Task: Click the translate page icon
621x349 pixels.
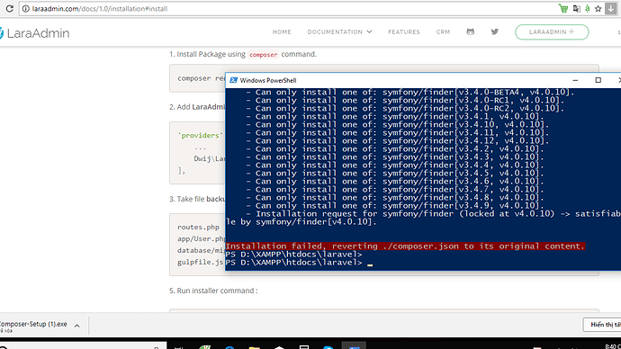Action: [577, 8]
